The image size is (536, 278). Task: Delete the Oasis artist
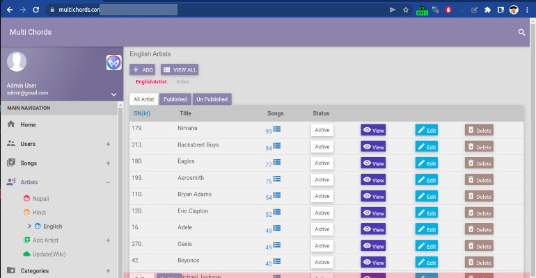click(x=479, y=246)
